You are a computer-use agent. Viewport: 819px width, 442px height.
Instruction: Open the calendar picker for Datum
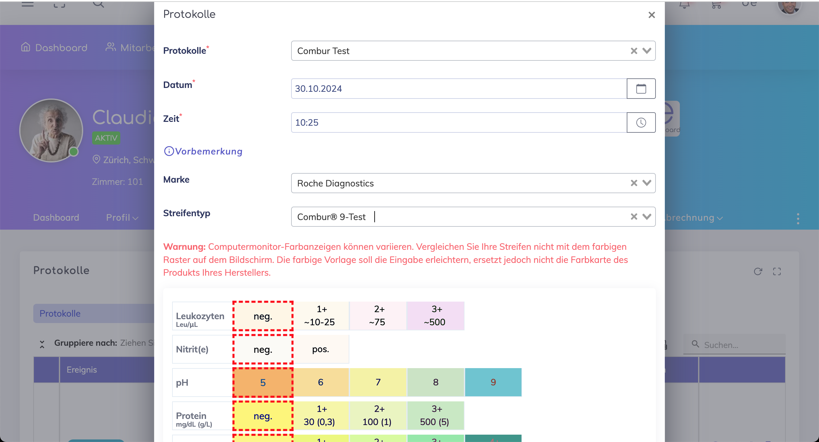pos(641,89)
